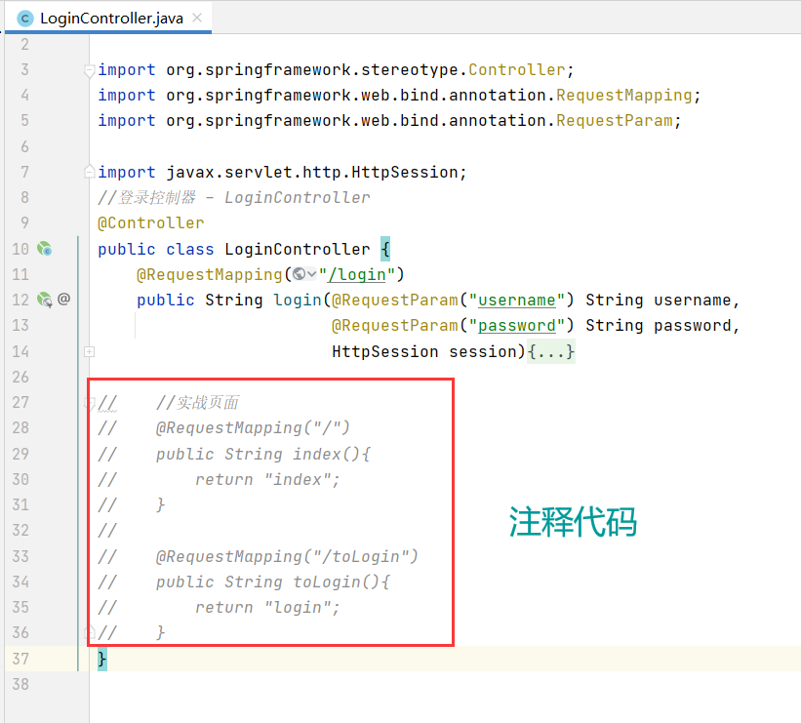Open the URL globe dropdown before "/login"
Screen dimensions: 801x723
pos(304,274)
